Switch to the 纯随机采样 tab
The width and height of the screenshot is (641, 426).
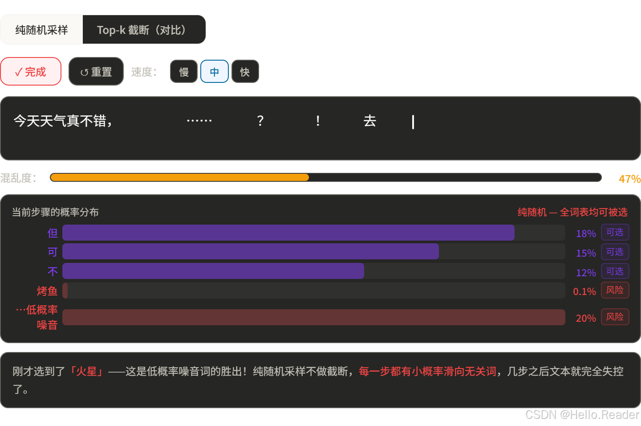click(x=42, y=30)
